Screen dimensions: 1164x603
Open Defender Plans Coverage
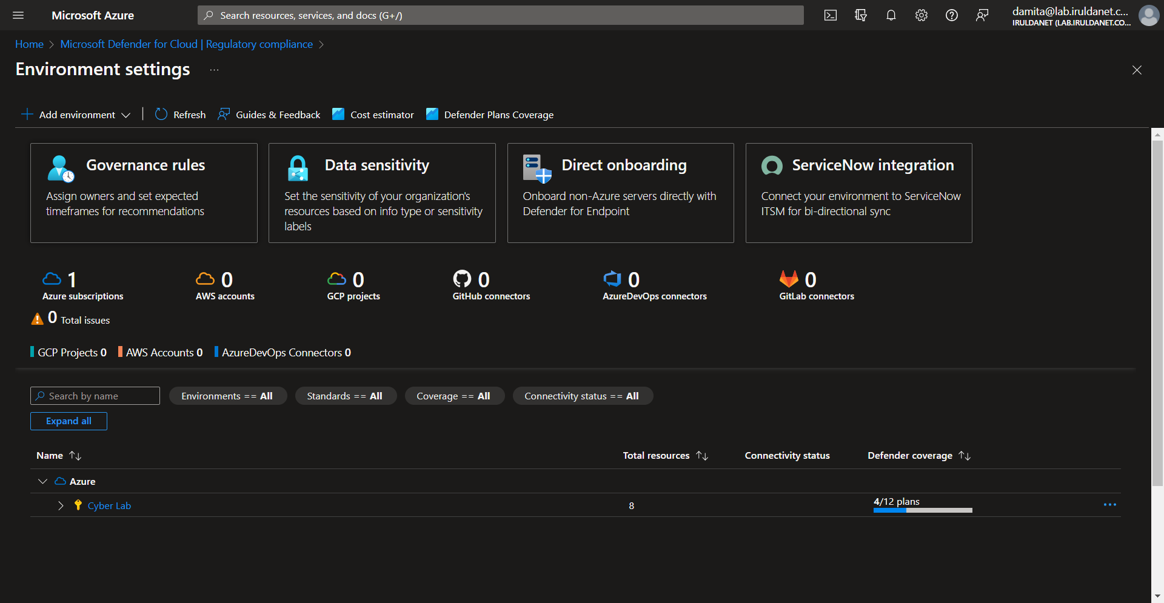coord(498,115)
